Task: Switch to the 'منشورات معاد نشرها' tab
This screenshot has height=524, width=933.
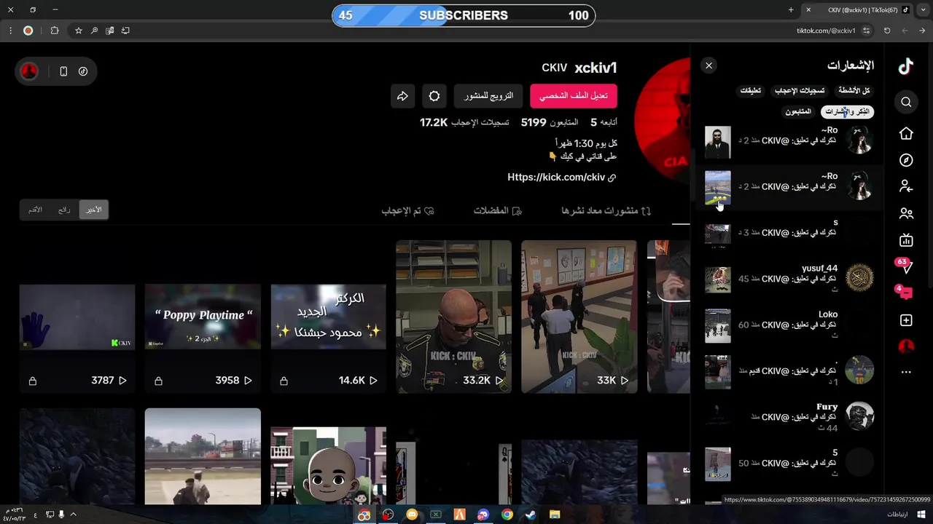Action: (606, 211)
